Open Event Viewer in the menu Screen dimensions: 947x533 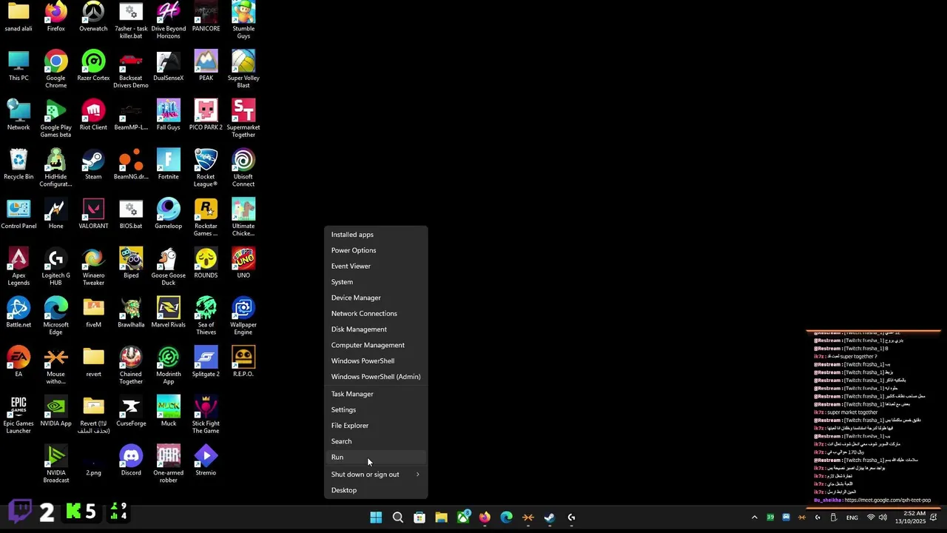tap(376, 266)
